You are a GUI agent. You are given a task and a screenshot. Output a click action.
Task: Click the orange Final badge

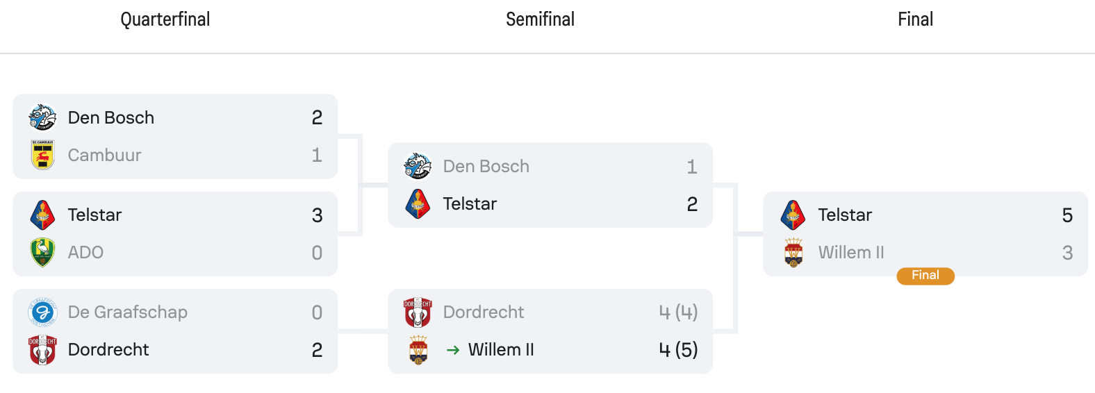point(925,276)
